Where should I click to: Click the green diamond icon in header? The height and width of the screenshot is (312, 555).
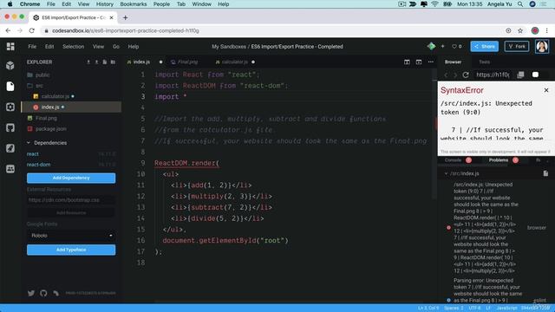point(431,46)
